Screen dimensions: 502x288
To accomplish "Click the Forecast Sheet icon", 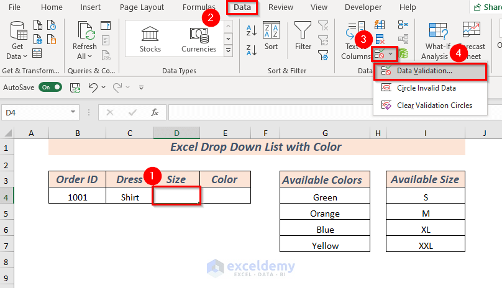I will click(472, 30).
